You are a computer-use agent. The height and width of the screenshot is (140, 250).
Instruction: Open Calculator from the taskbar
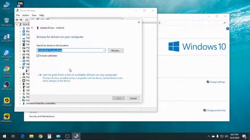click(x=49, y=136)
